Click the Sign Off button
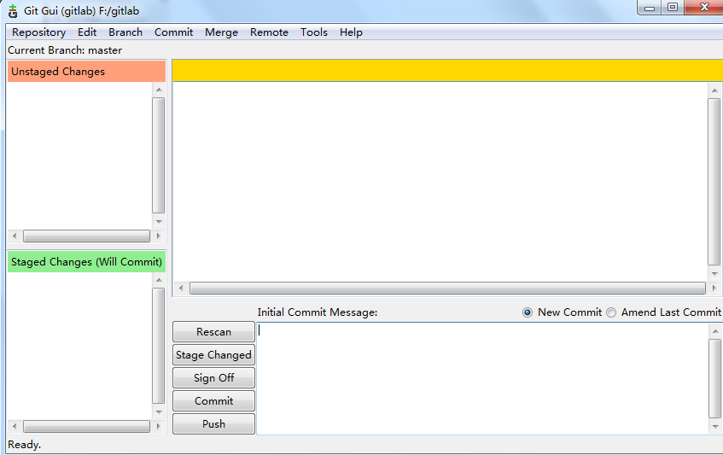The width and height of the screenshot is (723, 455). (213, 378)
